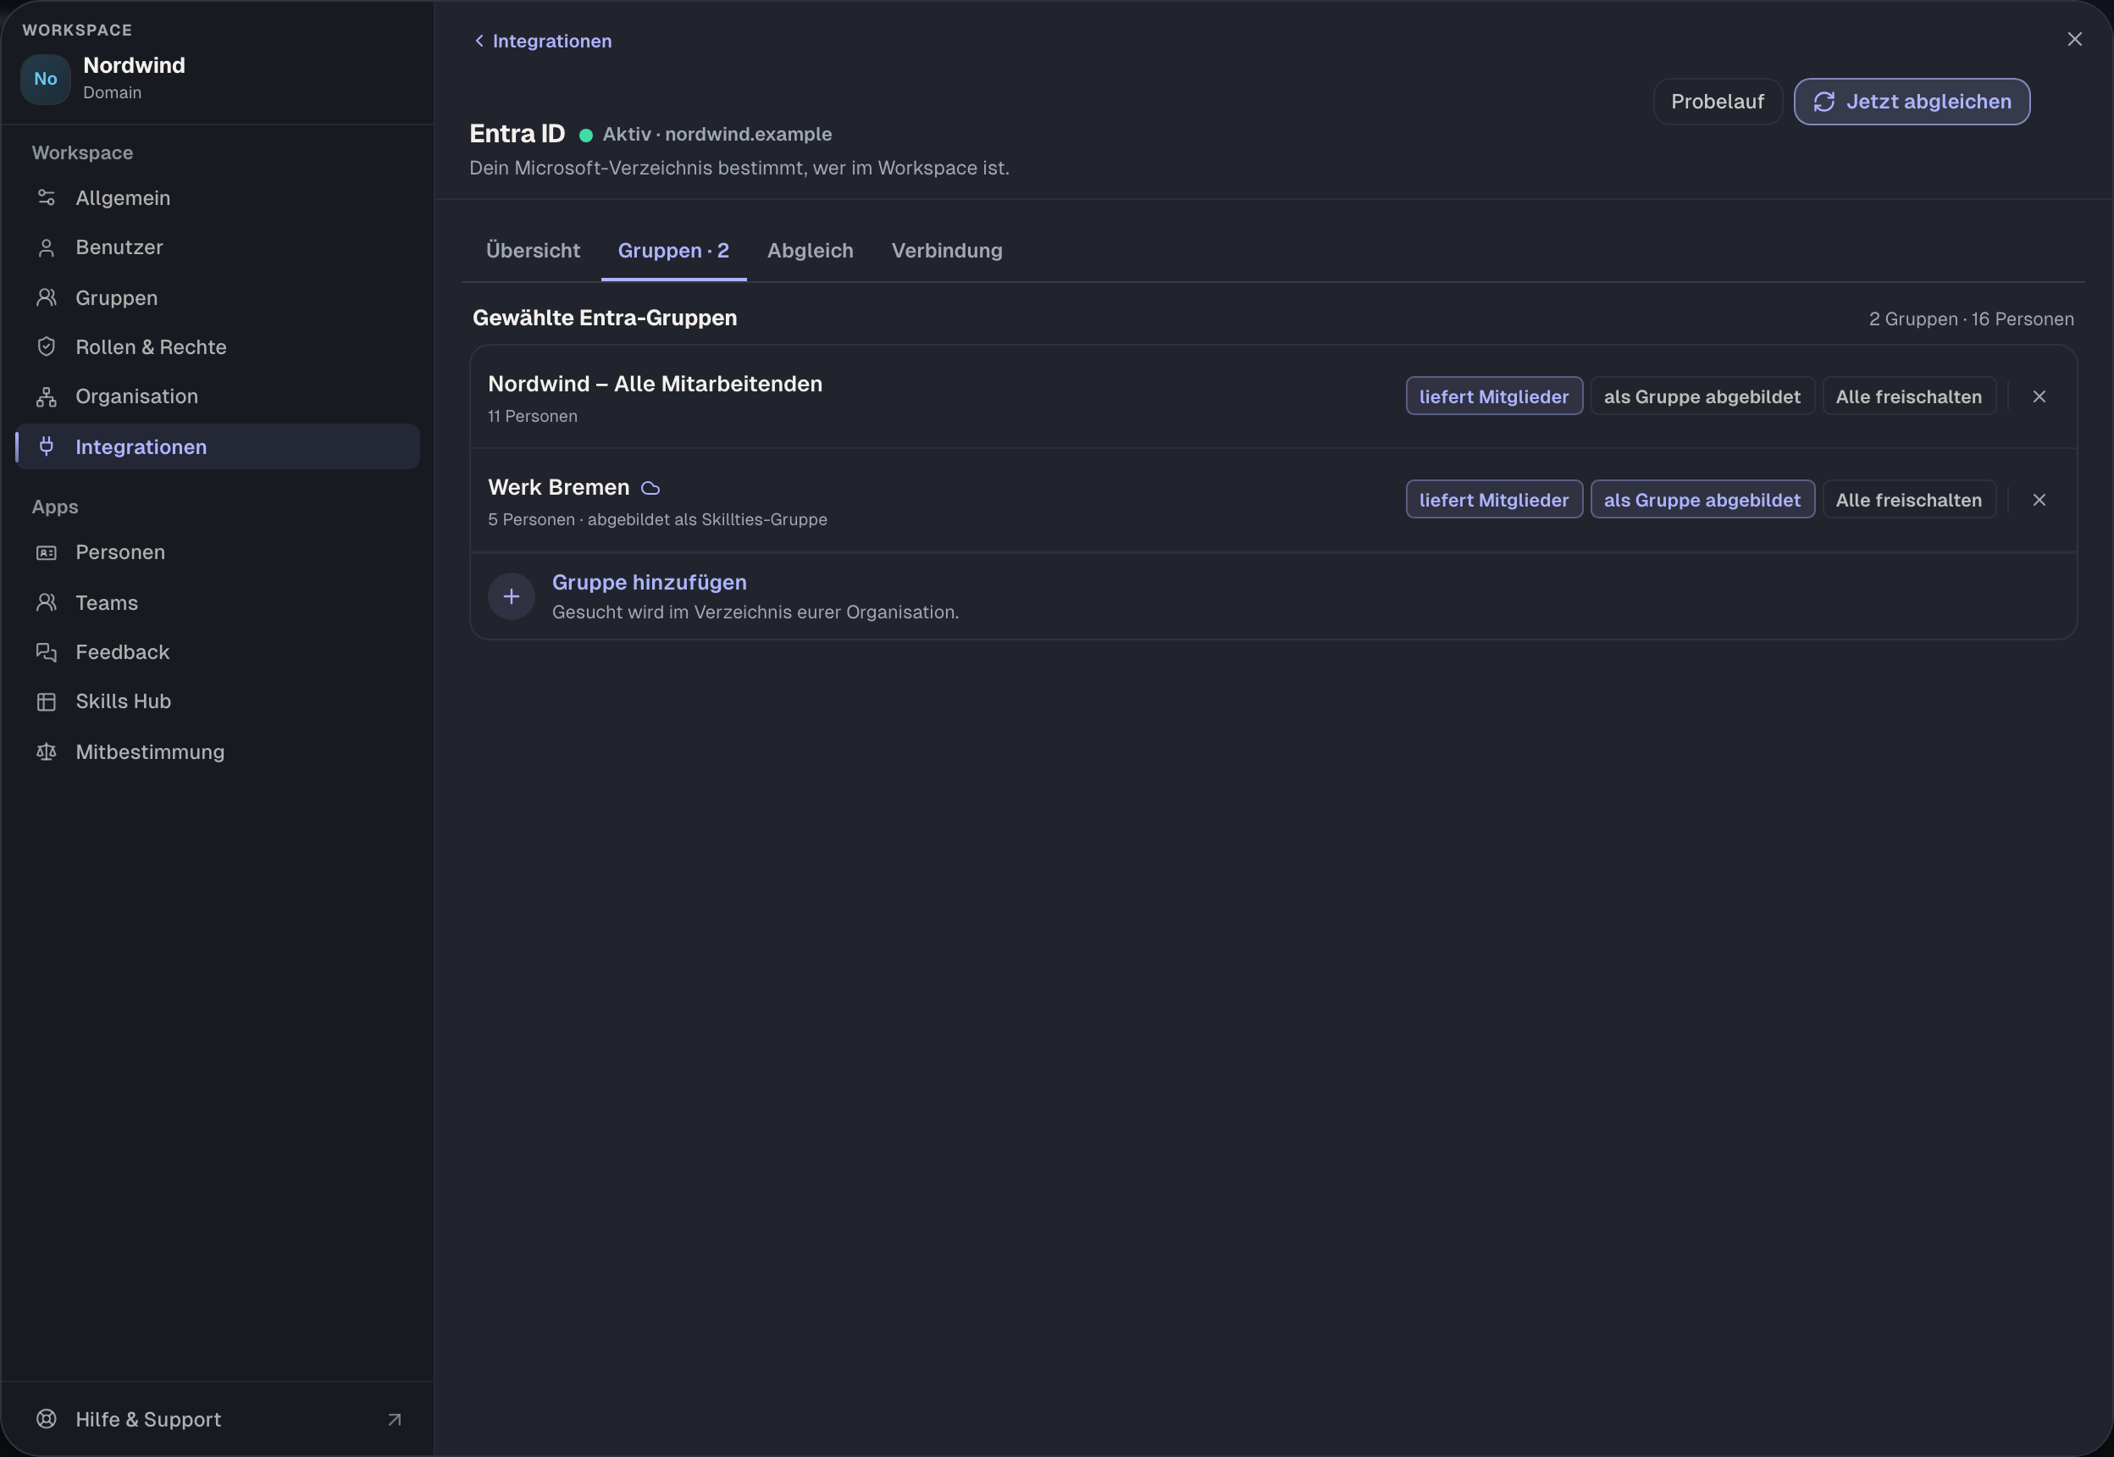Click the Mitbestimmung scales icon
Screen dimensions: 2114x1457
pos(46,751)
